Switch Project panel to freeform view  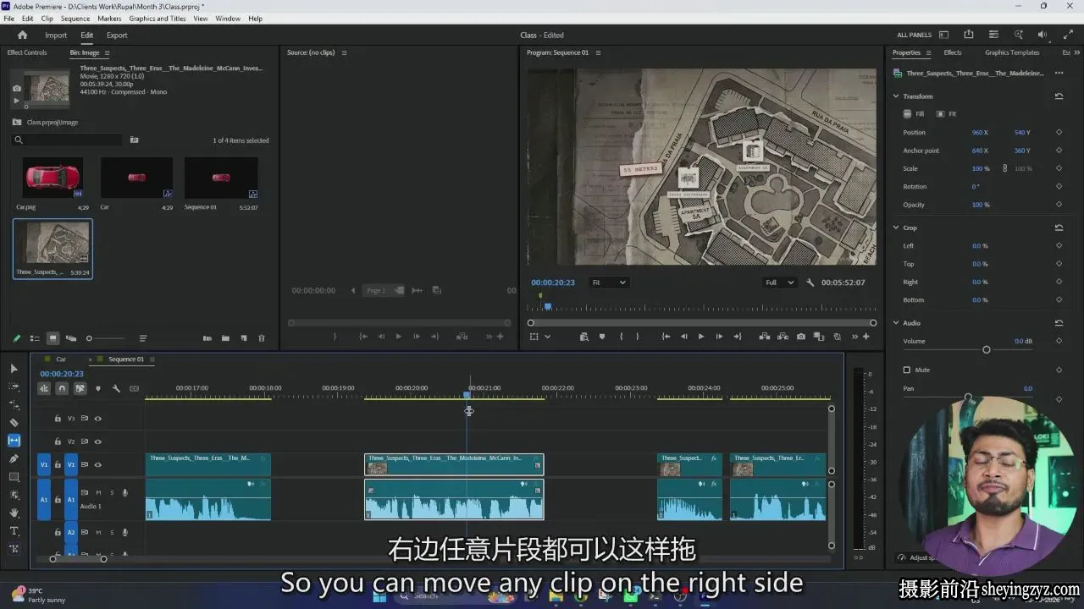point(71,338)
